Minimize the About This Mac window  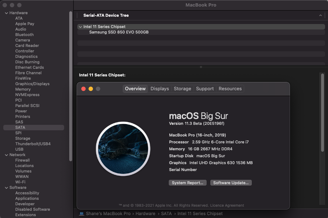[91, 89]
